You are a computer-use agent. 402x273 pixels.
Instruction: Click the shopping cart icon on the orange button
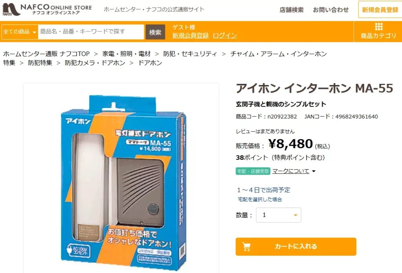click(247, 247)
